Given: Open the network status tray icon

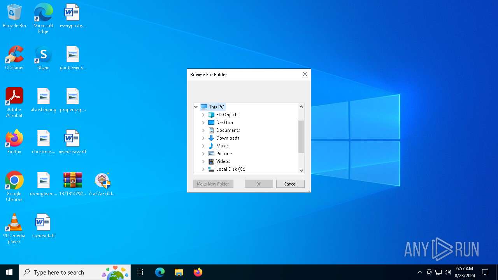Looking at the screenshot, I should (438, 272).
